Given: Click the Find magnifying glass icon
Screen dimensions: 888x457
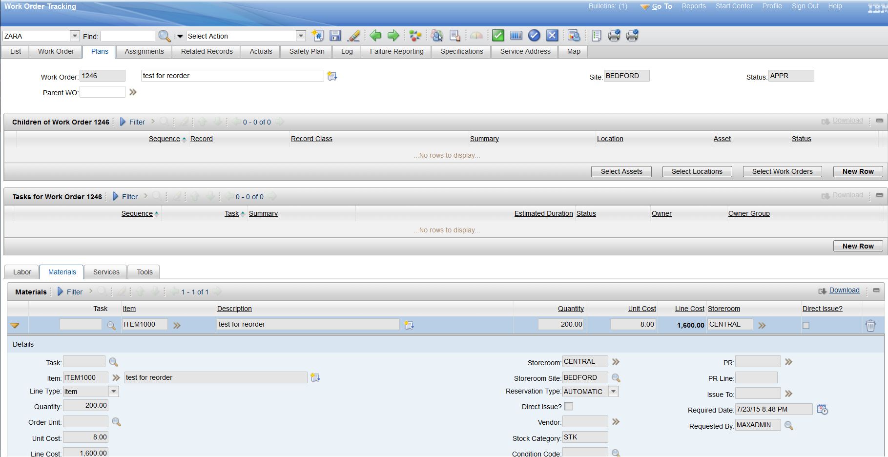Looking at the screenshot, I should 165,36.
